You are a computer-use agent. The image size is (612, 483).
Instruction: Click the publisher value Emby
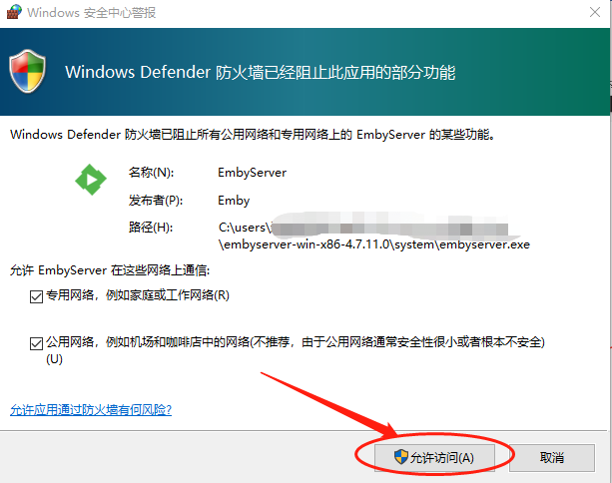pos(234,201)
